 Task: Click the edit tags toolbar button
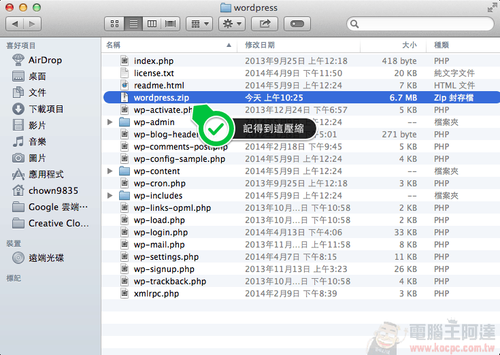pyautogui.click(x=297, y=24)
